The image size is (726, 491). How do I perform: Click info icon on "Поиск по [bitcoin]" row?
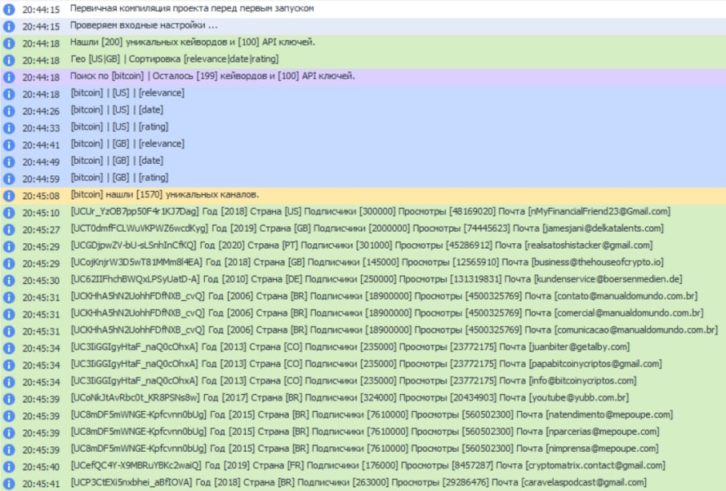pos(9,77)
